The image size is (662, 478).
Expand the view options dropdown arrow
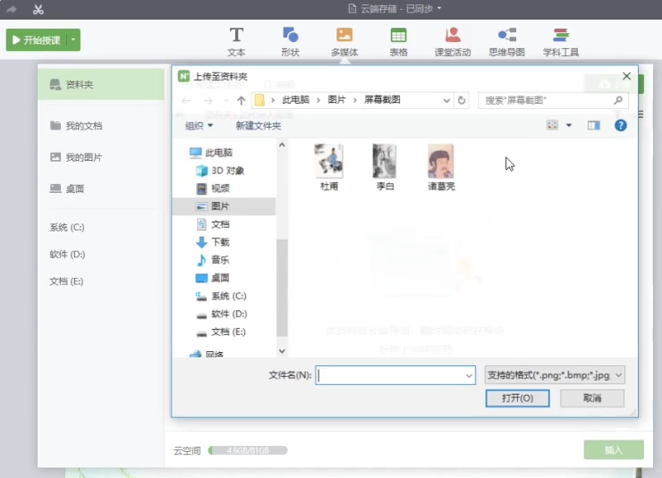[569, 125]
